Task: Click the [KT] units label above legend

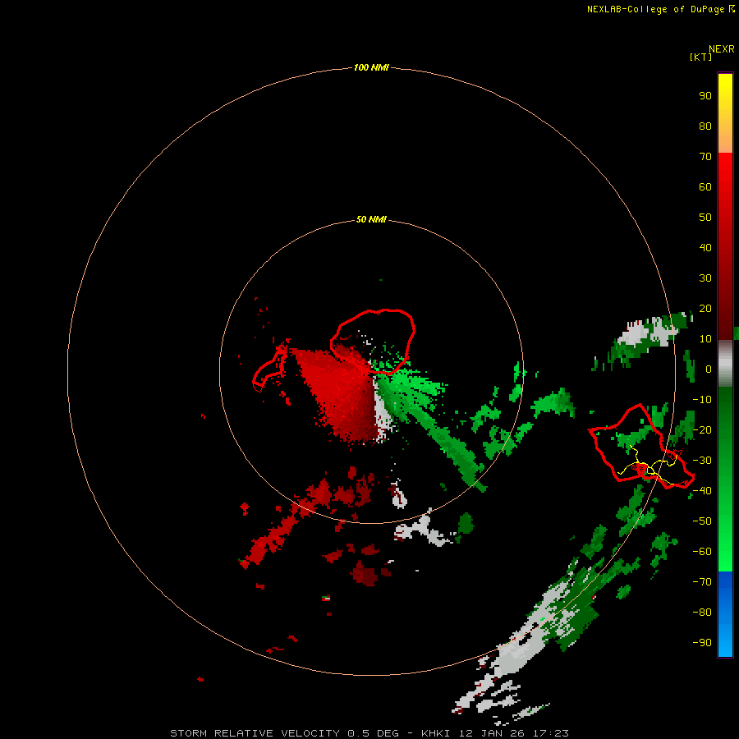Action: [701, 57]
